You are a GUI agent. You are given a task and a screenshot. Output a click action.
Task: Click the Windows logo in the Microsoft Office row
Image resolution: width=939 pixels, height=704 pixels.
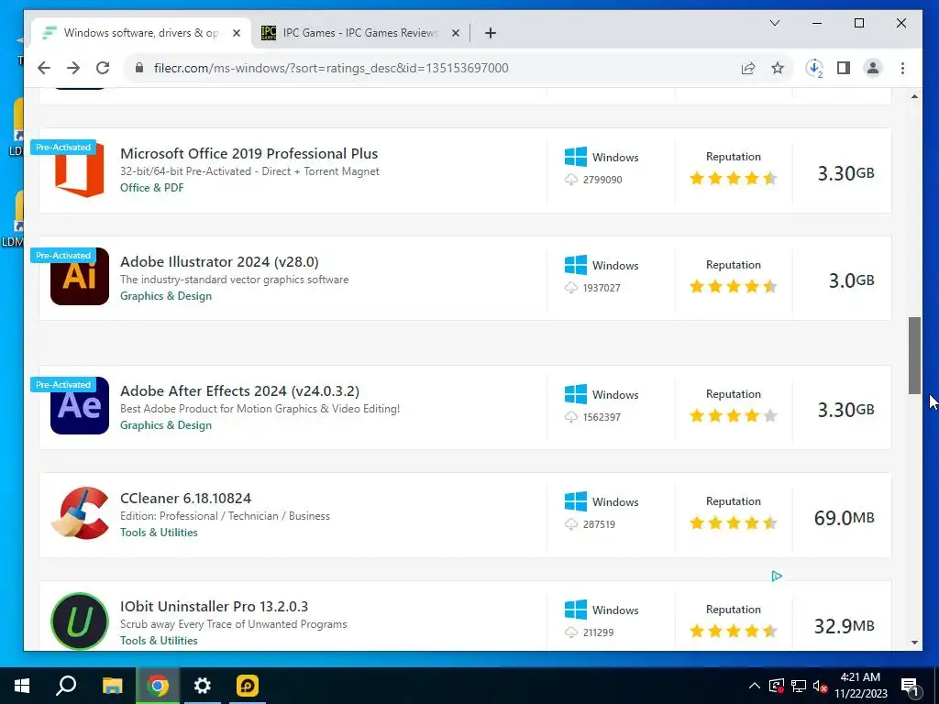click(x=576, y=157)
